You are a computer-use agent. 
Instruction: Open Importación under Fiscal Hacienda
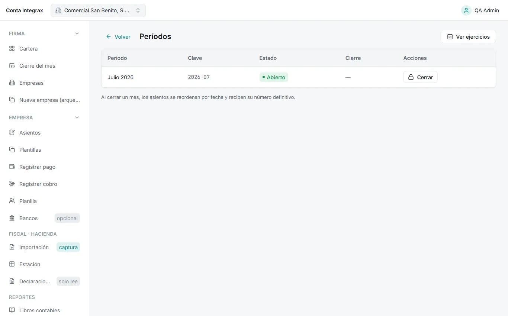[44, 247]
